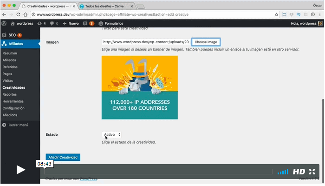Screen dimensions: 325x186
Task: Open the Estado Activo dropdown
Action: point(111,134)
